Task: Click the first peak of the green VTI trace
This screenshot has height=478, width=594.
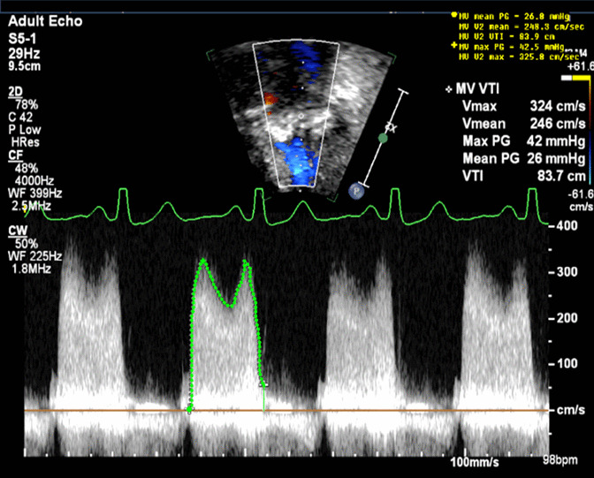Action: [x=203, y=260]
